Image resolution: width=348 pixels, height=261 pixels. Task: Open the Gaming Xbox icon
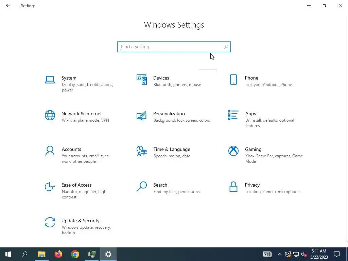(233, 151)
